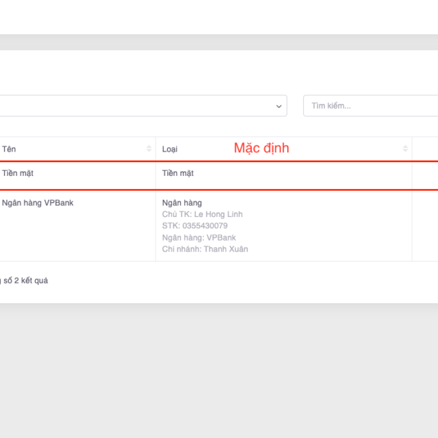The image size is (438, 438).
Task: Click the STK: 0355430079 account number
Action: pyautogui.click(x=195, y=226)
